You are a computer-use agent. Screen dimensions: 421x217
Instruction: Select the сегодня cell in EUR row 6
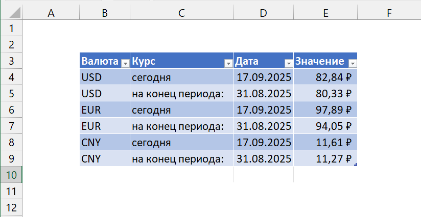[x=181, y=110]
